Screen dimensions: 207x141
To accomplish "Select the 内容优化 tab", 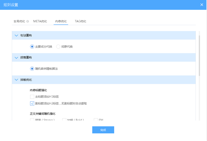I will click(x=61, y=21).
